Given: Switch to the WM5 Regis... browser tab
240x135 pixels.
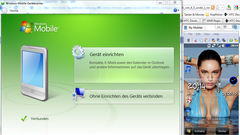Looking at the screenshot, I should pos(212,21).
